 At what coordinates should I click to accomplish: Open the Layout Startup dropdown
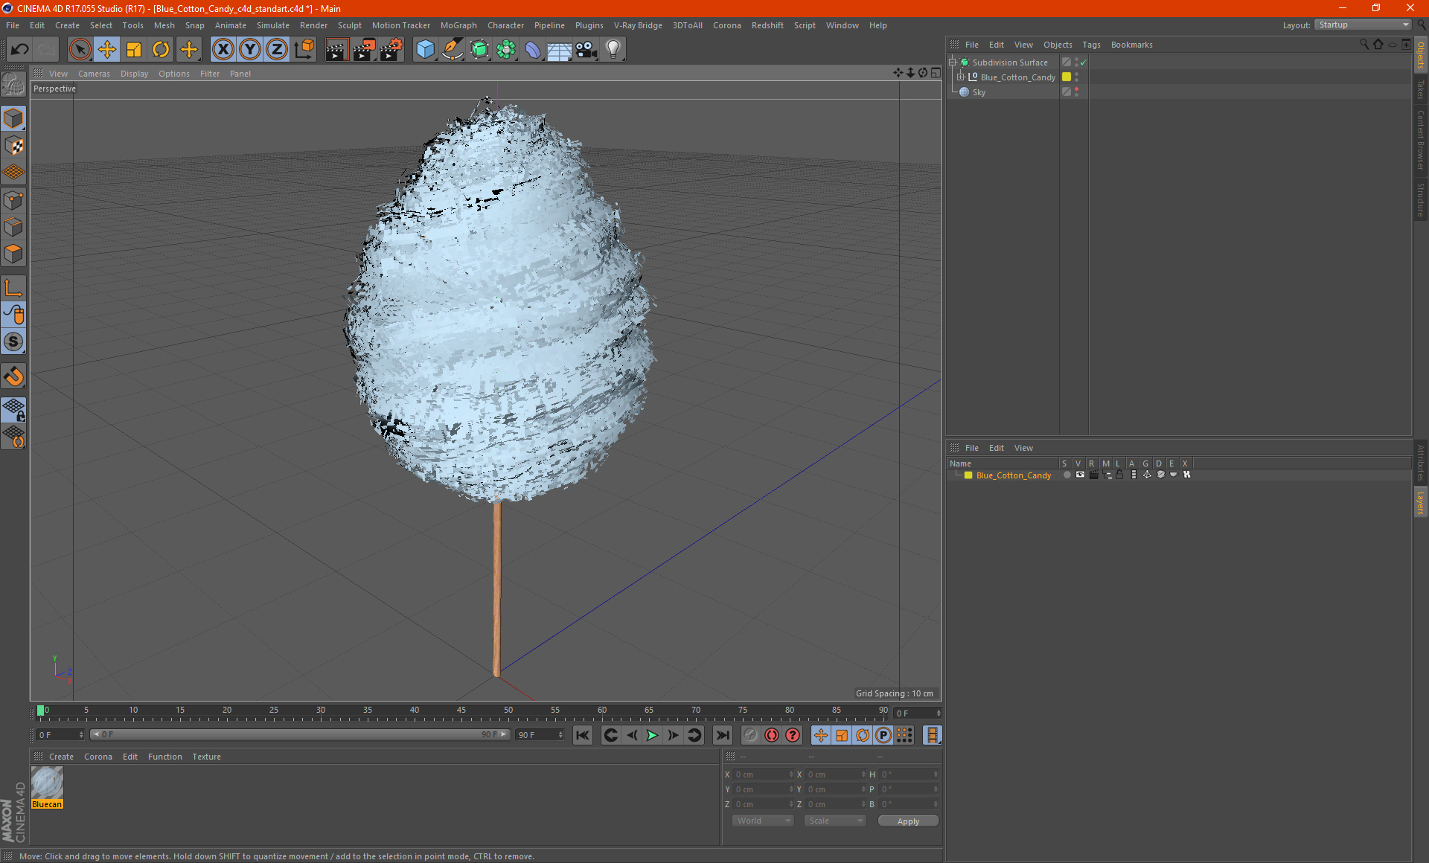click(1364, 25)
